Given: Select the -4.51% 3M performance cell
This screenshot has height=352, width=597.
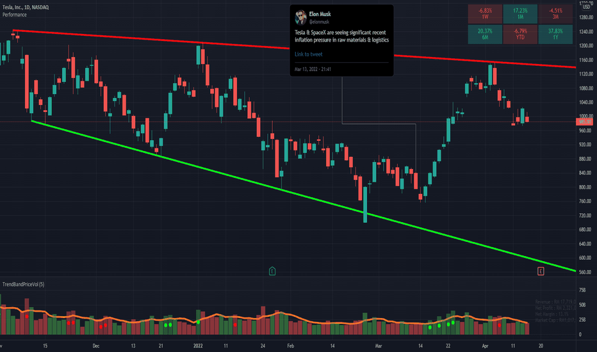Looking at the screenshot, I should pos(555,13).
